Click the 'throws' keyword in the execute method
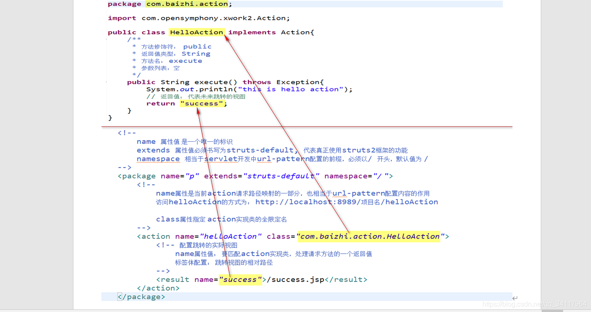The image size is (591, 312). [257, 82]
